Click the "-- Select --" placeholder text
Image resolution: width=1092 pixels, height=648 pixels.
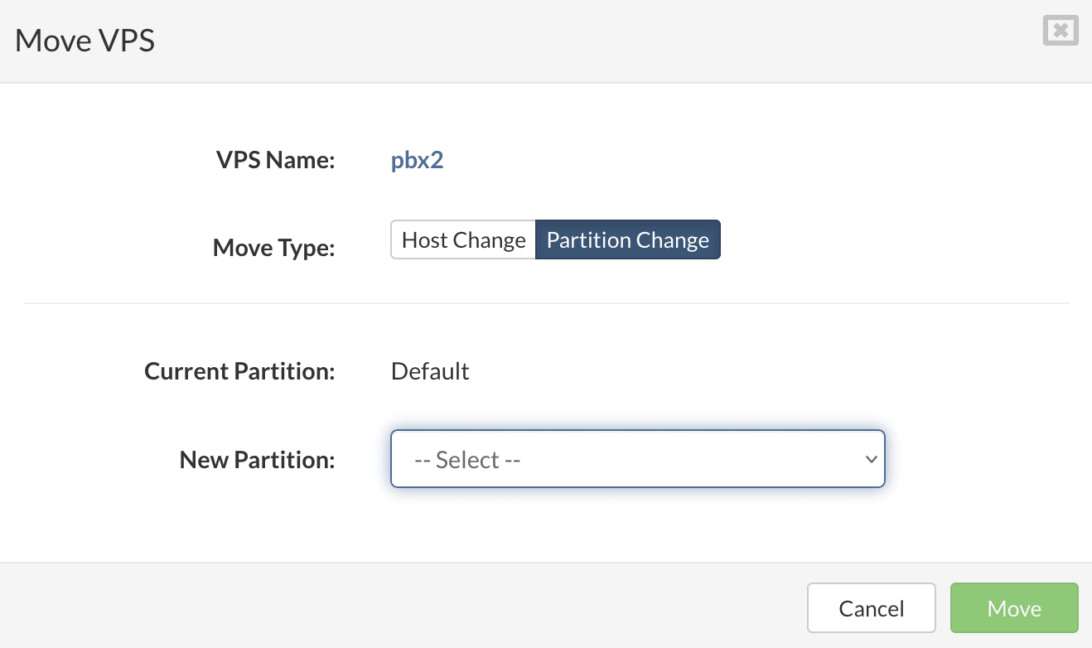coord(467,459)
